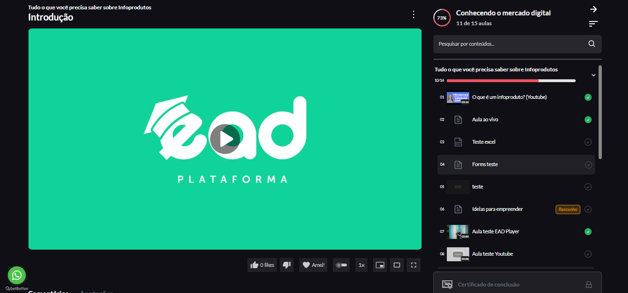Toggle completion check for Aula ao vivo
The width and height of the screenshot is (628, 293).
[x=588, y=120]
